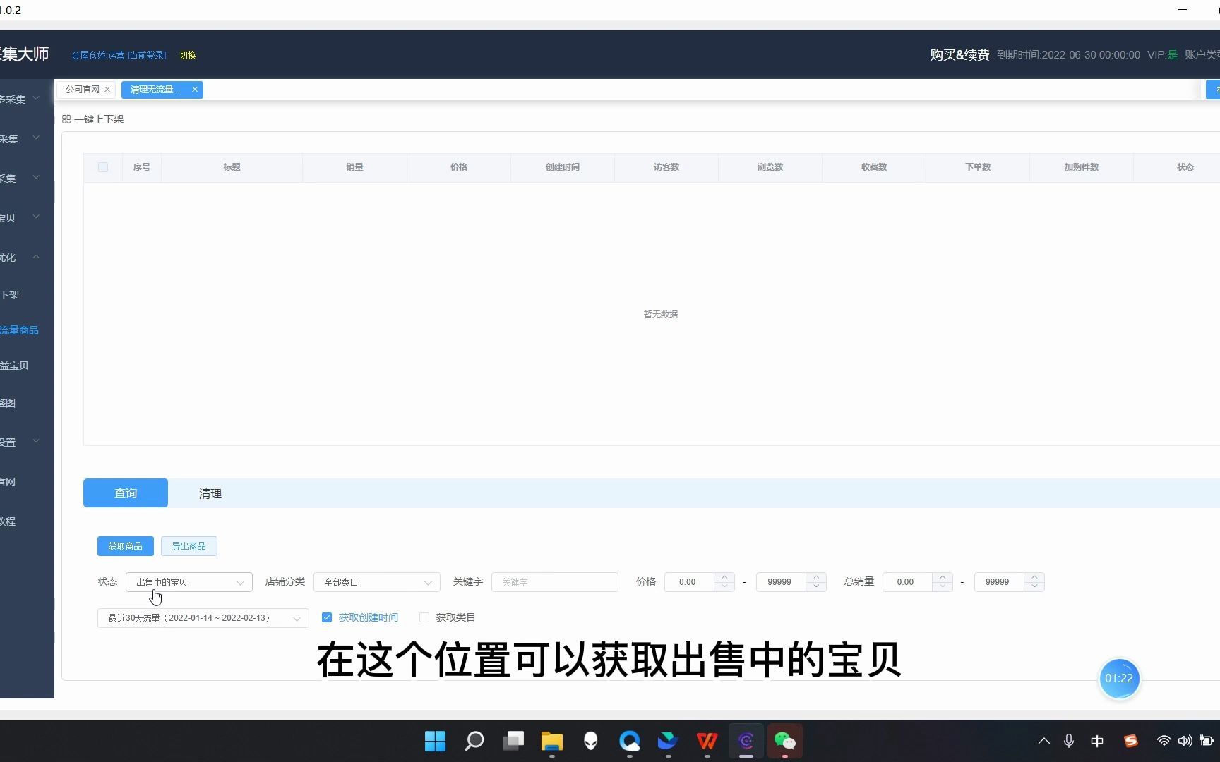This screenshot has width=1220, height=762.
Task: Click the maximum 总销量 field showing 99999
Action: point(998,582)
